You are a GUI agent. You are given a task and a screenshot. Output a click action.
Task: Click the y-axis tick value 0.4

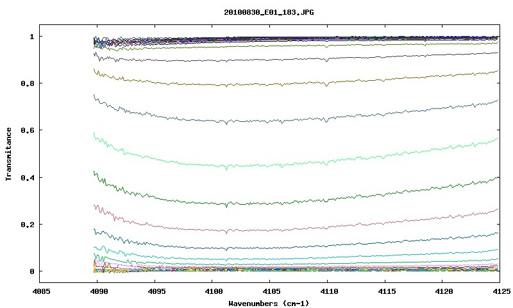coord(28,177)
